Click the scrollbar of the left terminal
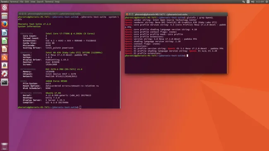 [x=120, y=79]
